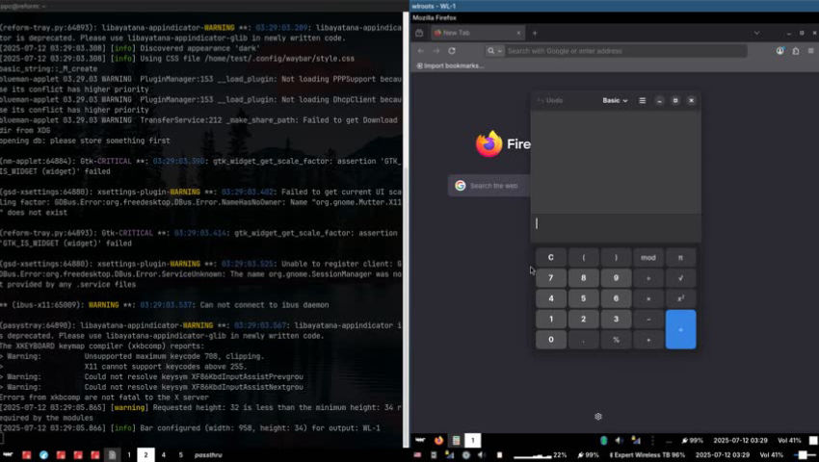Open the list all tabs chevron
This screenshot has width=819, height=462.
(x=755, y=33)
